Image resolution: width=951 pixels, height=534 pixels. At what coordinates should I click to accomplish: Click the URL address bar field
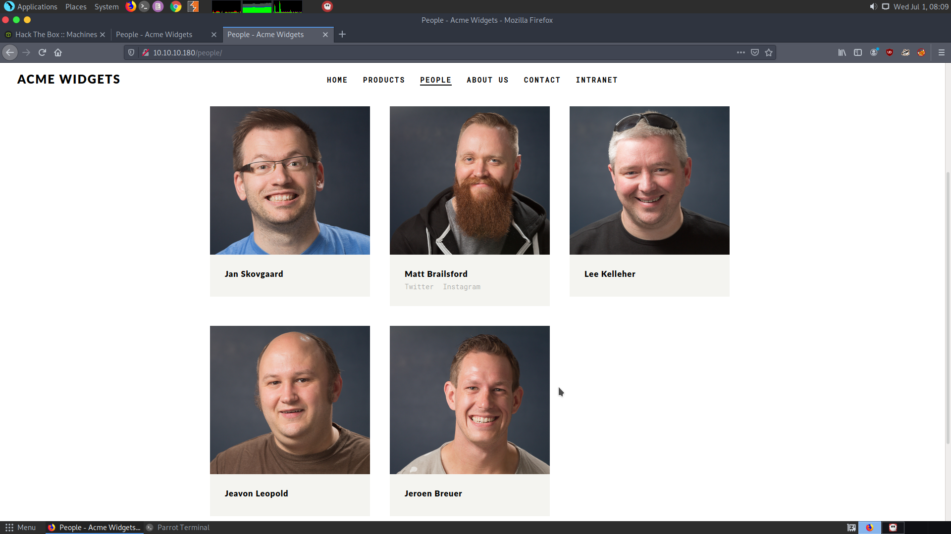coord(436,52)
